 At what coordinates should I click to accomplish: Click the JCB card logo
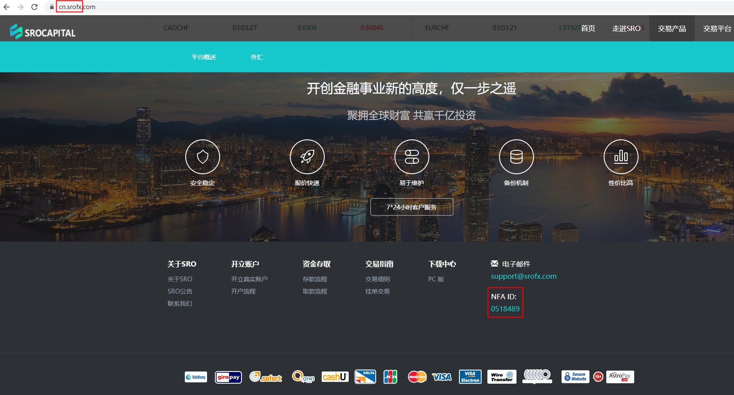391,377
